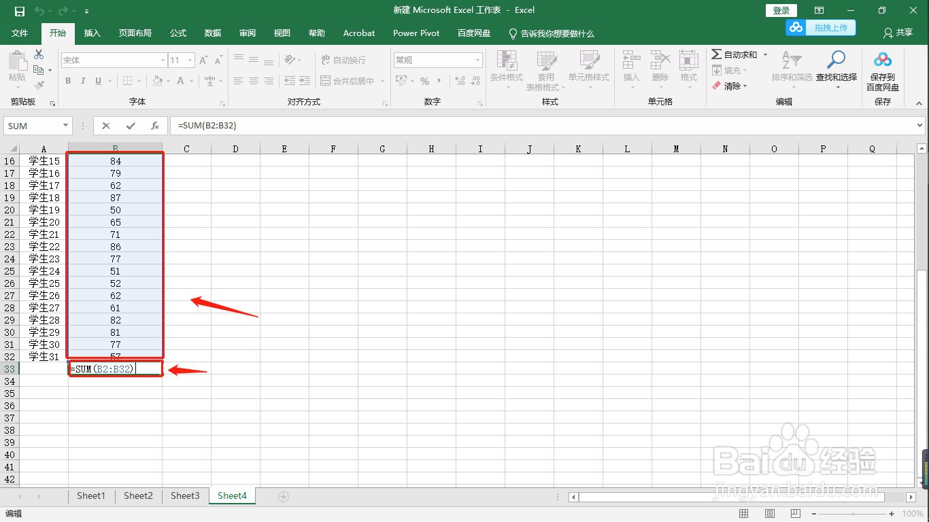This screenshot has width=929, height=522.
Task: Decrease font size with the smaller A icon
Action: tap(218, 60)
